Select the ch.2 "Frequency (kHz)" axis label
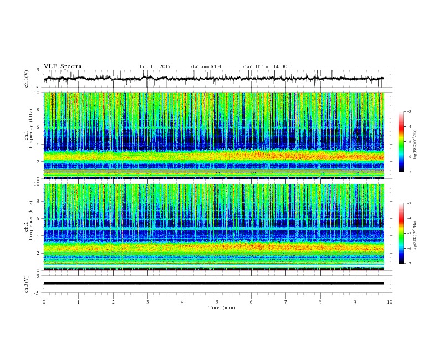This screenshot has width=439, height=339. point(31,220)
